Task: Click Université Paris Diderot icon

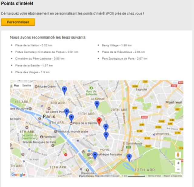Action: pyautogui.click(x=88, y=170)
